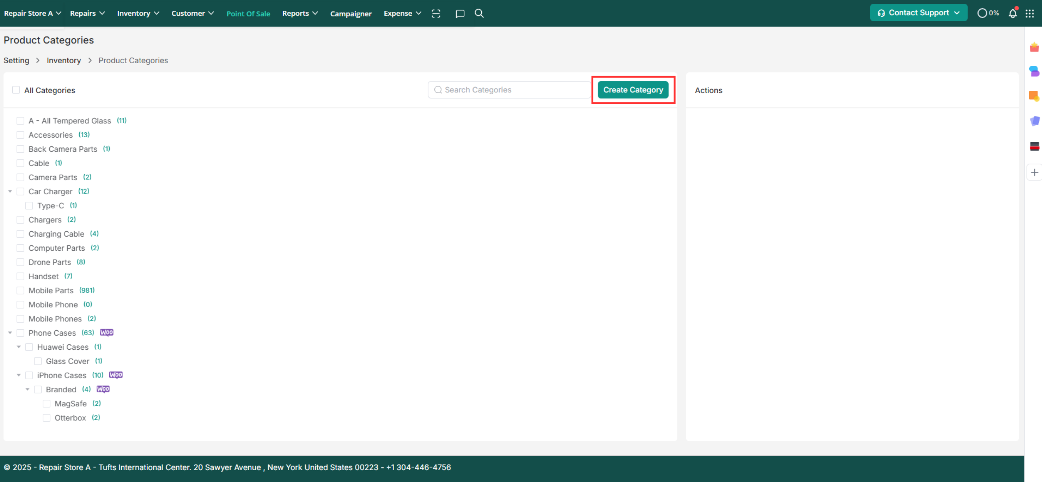Viewport: 1042px width, 482px height.
Task: Open the Expense menu
Action: [x=403, y=13]
